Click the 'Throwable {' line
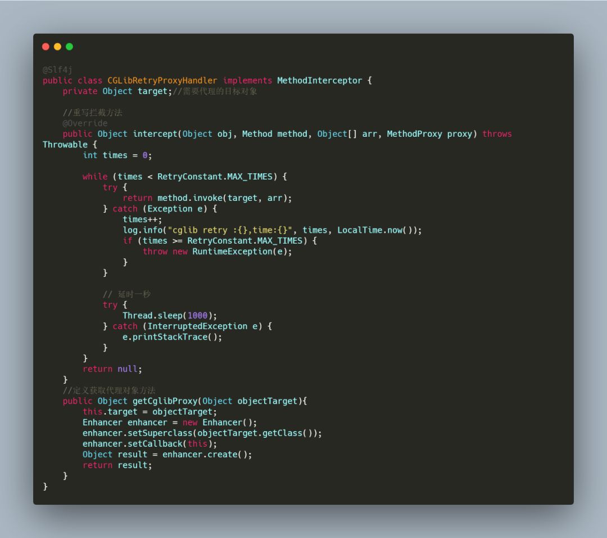 click(x=70, y=145)
